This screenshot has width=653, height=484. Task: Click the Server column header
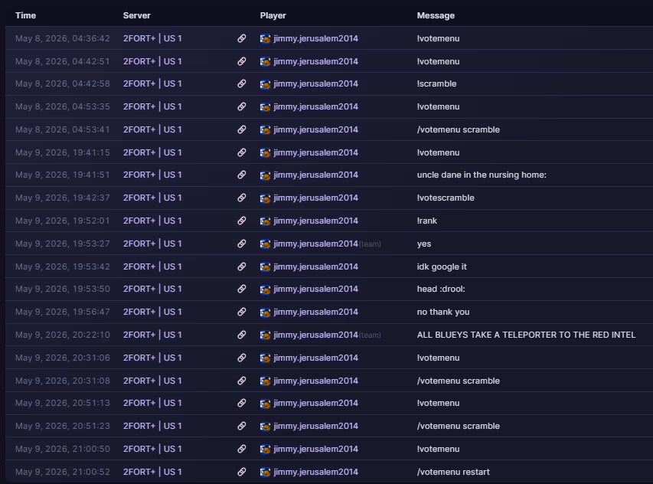(136, 15)
